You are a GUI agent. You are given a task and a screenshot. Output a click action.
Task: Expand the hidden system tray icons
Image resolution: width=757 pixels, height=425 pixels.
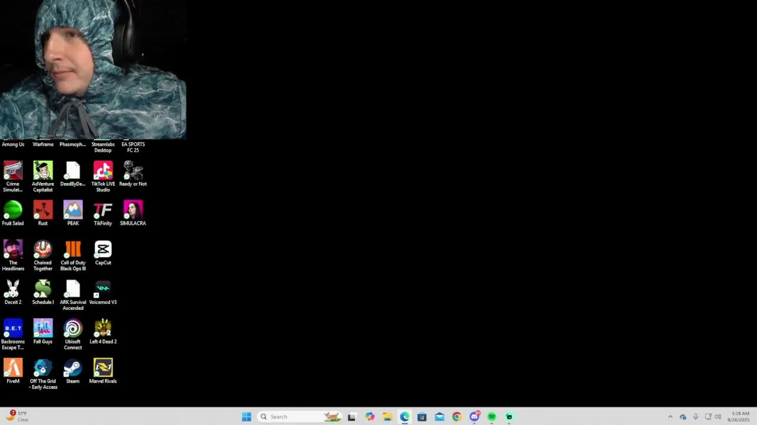point(670,417)
